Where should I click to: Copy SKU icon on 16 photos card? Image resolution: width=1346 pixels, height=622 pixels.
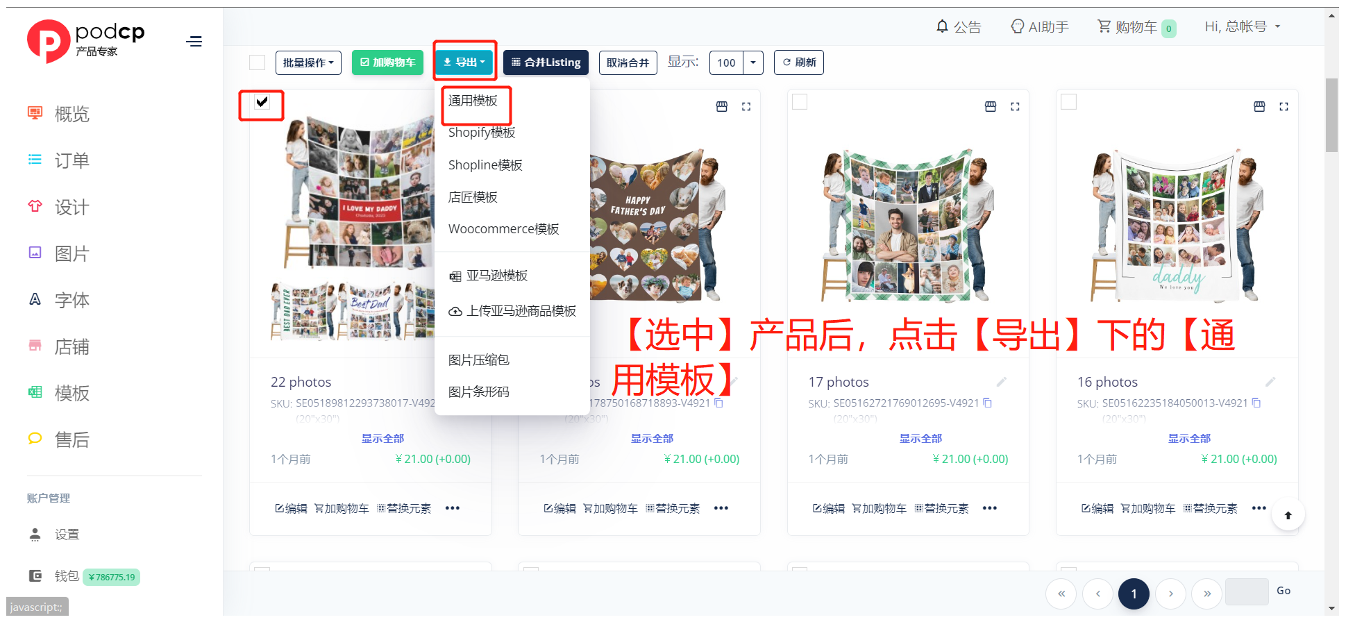(x=1256, y=403)
